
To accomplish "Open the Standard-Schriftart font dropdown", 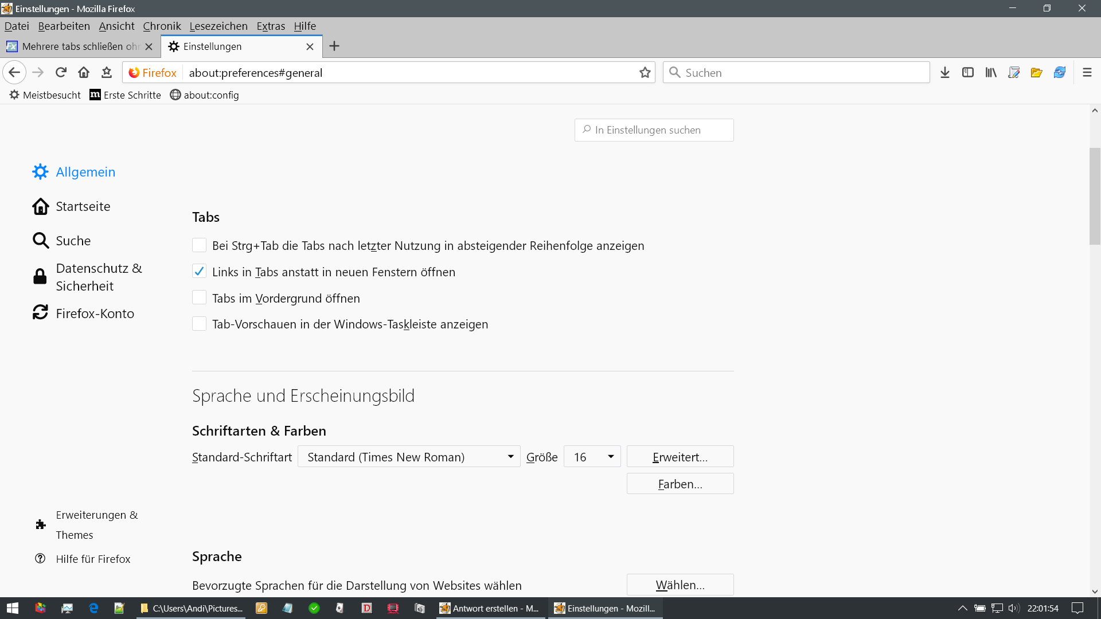I will click(409, 457).
